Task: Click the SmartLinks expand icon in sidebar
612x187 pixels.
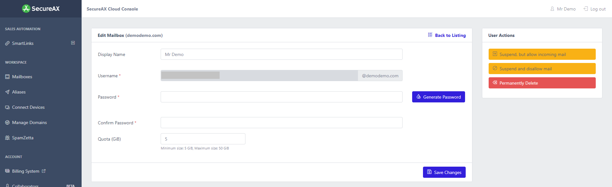Action: pyautogui.click(x=73, y=43)
